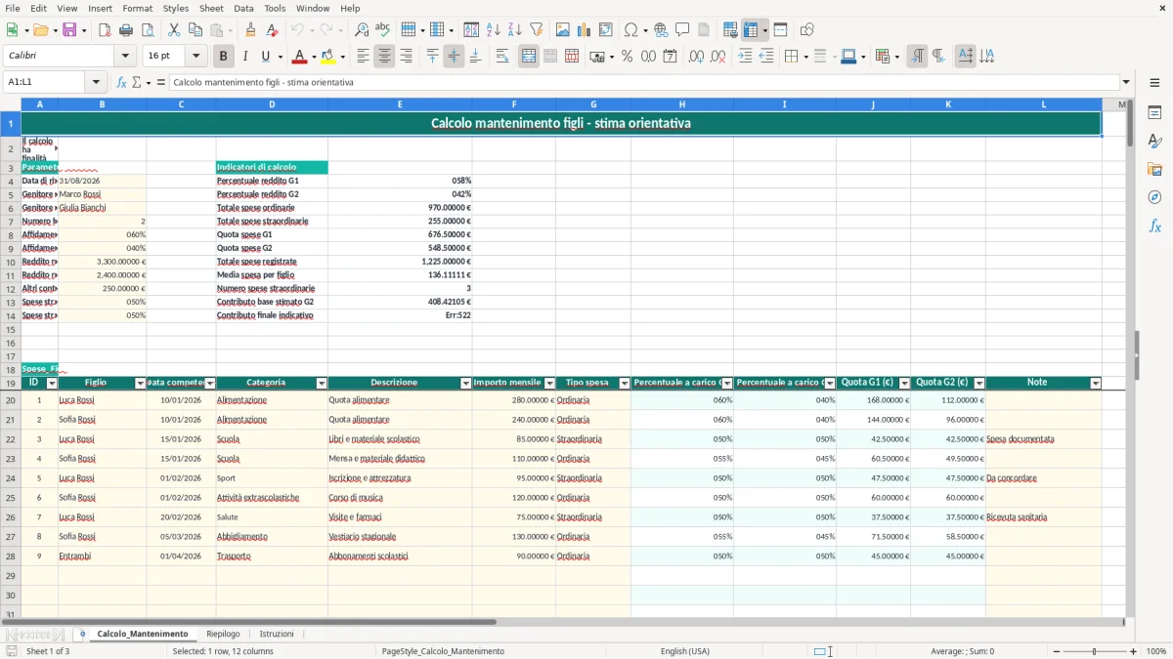
Task: Select column header E
Action: [400, 104]
